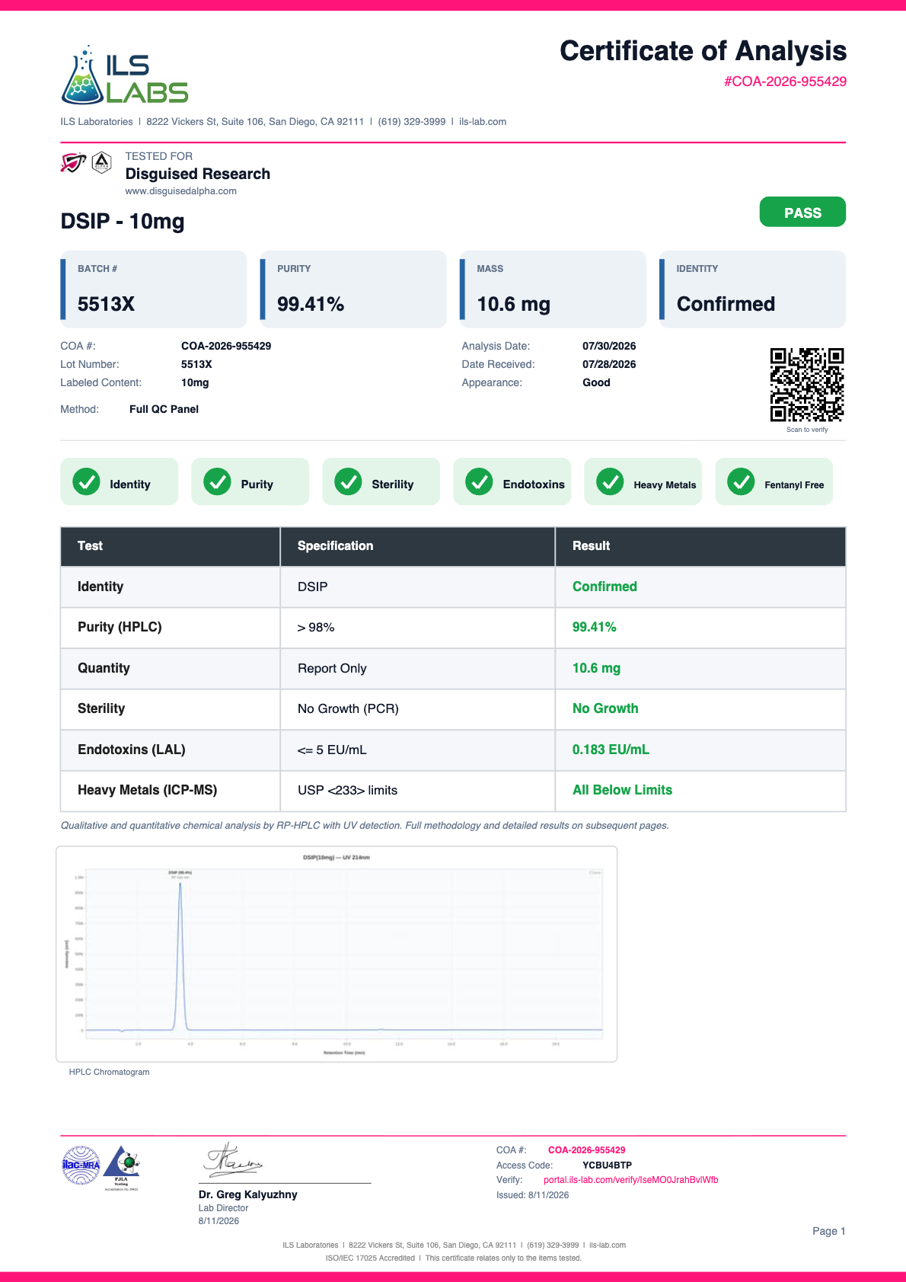
Task: Click the 0.183 EU/mL result
Action: click(x=611, y=750)
